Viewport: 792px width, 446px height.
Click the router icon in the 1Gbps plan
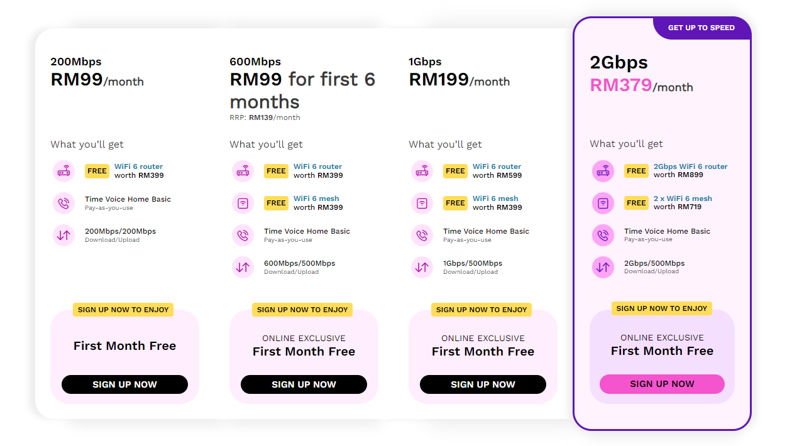click(422, 171)
